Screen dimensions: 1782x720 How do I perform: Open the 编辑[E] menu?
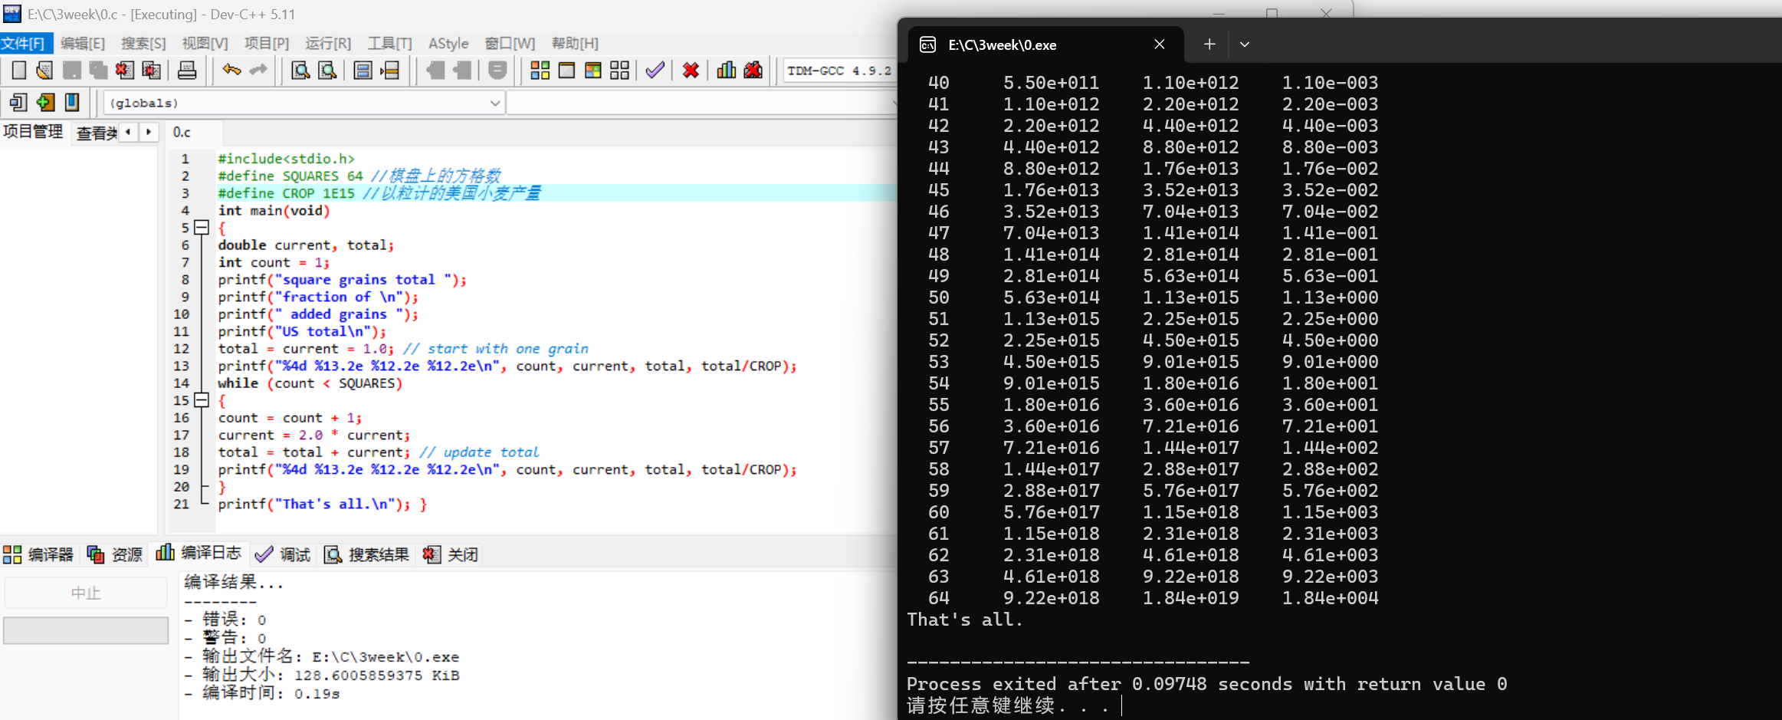click(x=83, y=44)
